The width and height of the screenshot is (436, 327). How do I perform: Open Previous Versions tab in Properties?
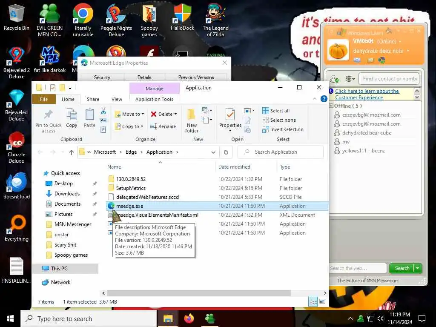pyautogui.click(x=196, y=77)
